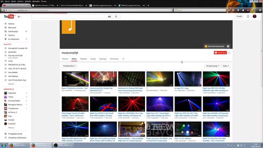Image resolution: width=263 pixels, height=148 pixels.
Task: Go back with the browser back arrow
Action: coord(3,10)
